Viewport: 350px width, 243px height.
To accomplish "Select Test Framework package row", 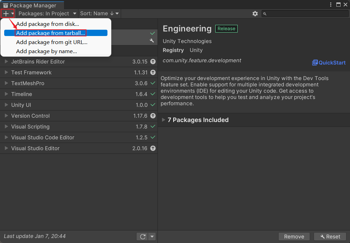I will [79, 72].
